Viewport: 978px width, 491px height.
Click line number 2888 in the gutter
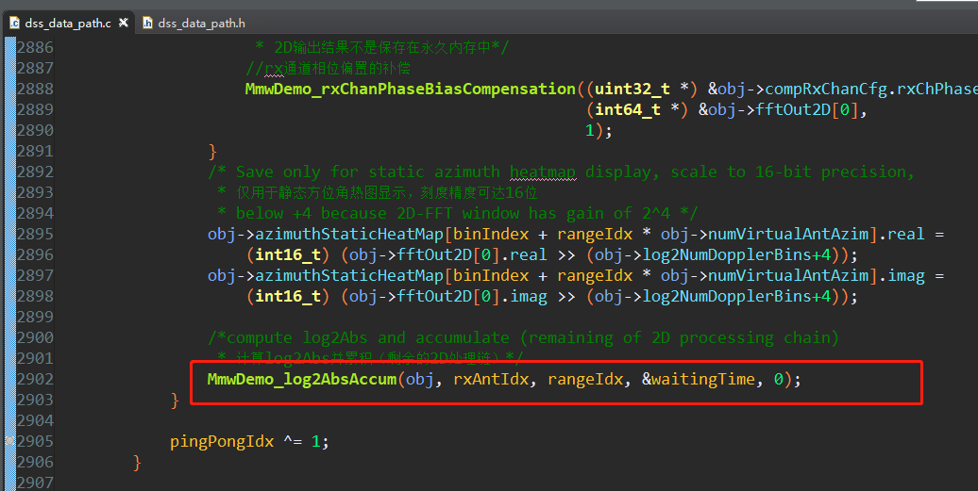(36, 89)
